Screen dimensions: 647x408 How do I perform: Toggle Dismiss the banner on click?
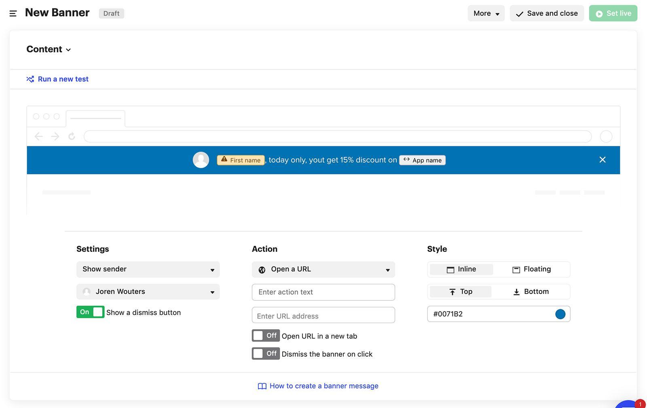tap(266, 353)
